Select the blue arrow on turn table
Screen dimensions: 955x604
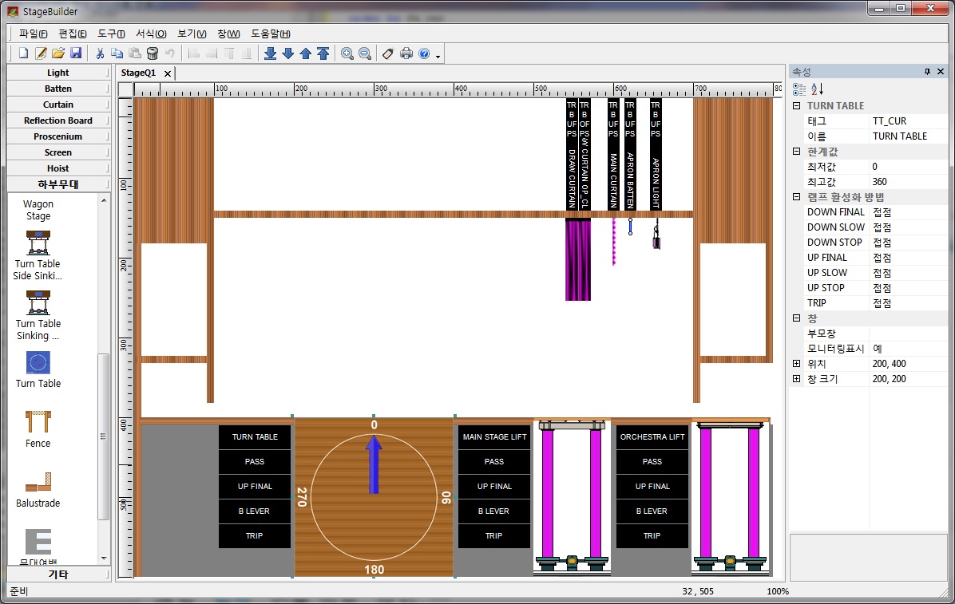tap(374, 464)
